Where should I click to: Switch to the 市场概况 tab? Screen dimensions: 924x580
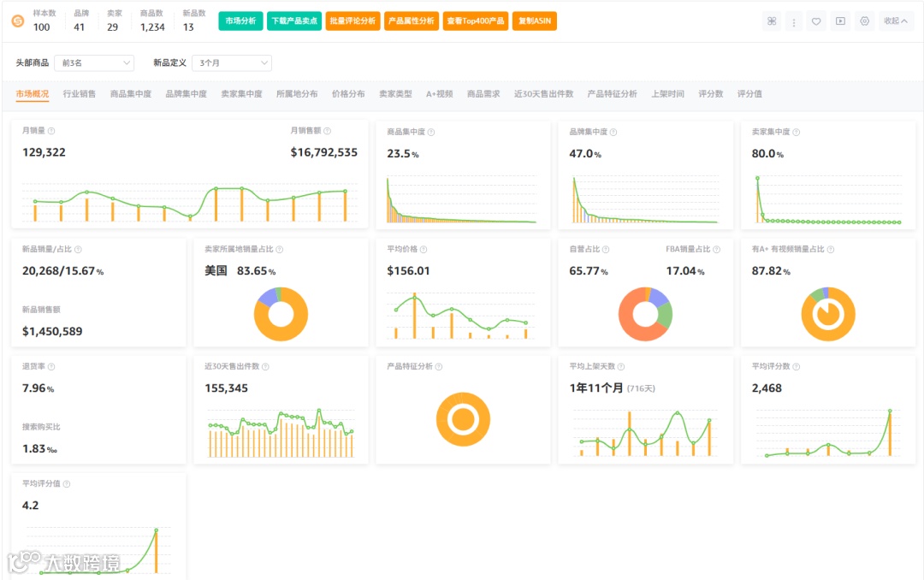[33, 94]
